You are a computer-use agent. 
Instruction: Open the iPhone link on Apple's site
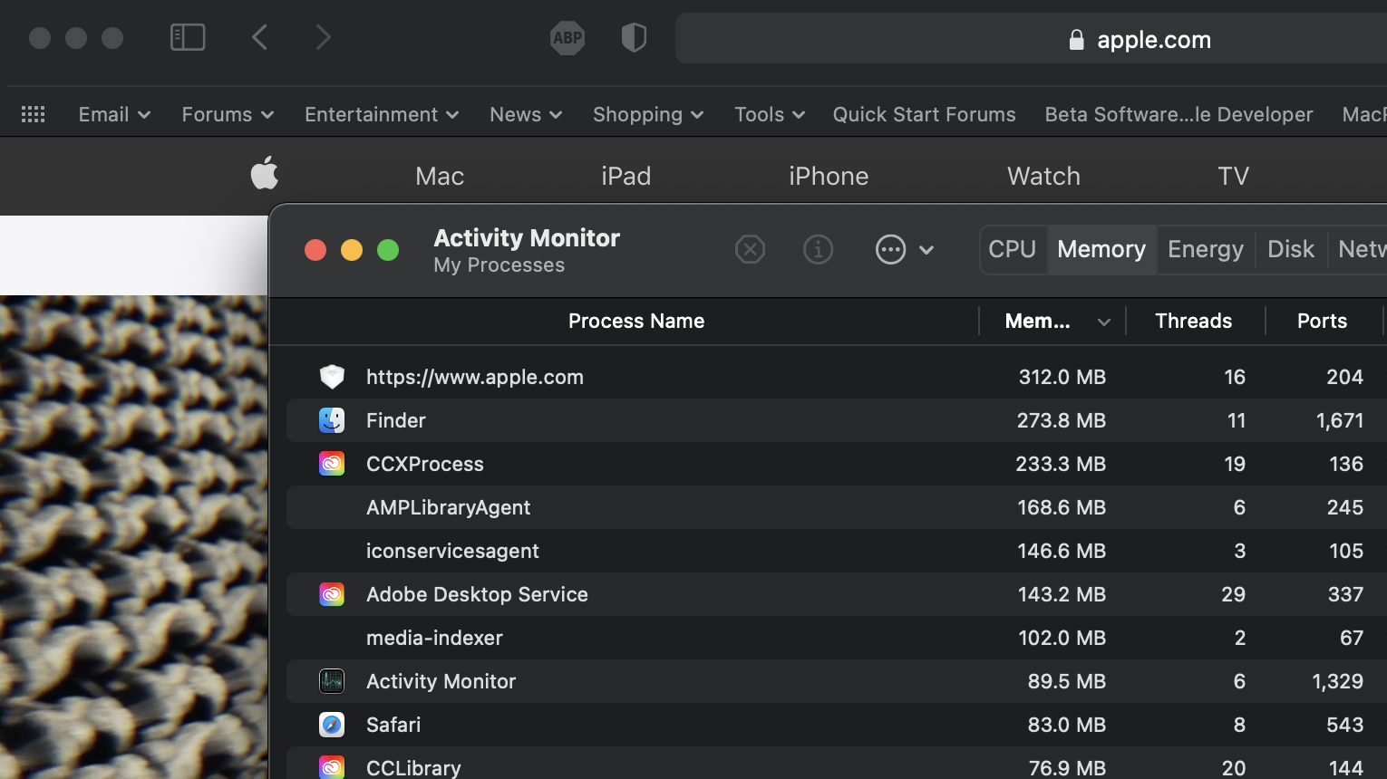[x=829, y=176]
